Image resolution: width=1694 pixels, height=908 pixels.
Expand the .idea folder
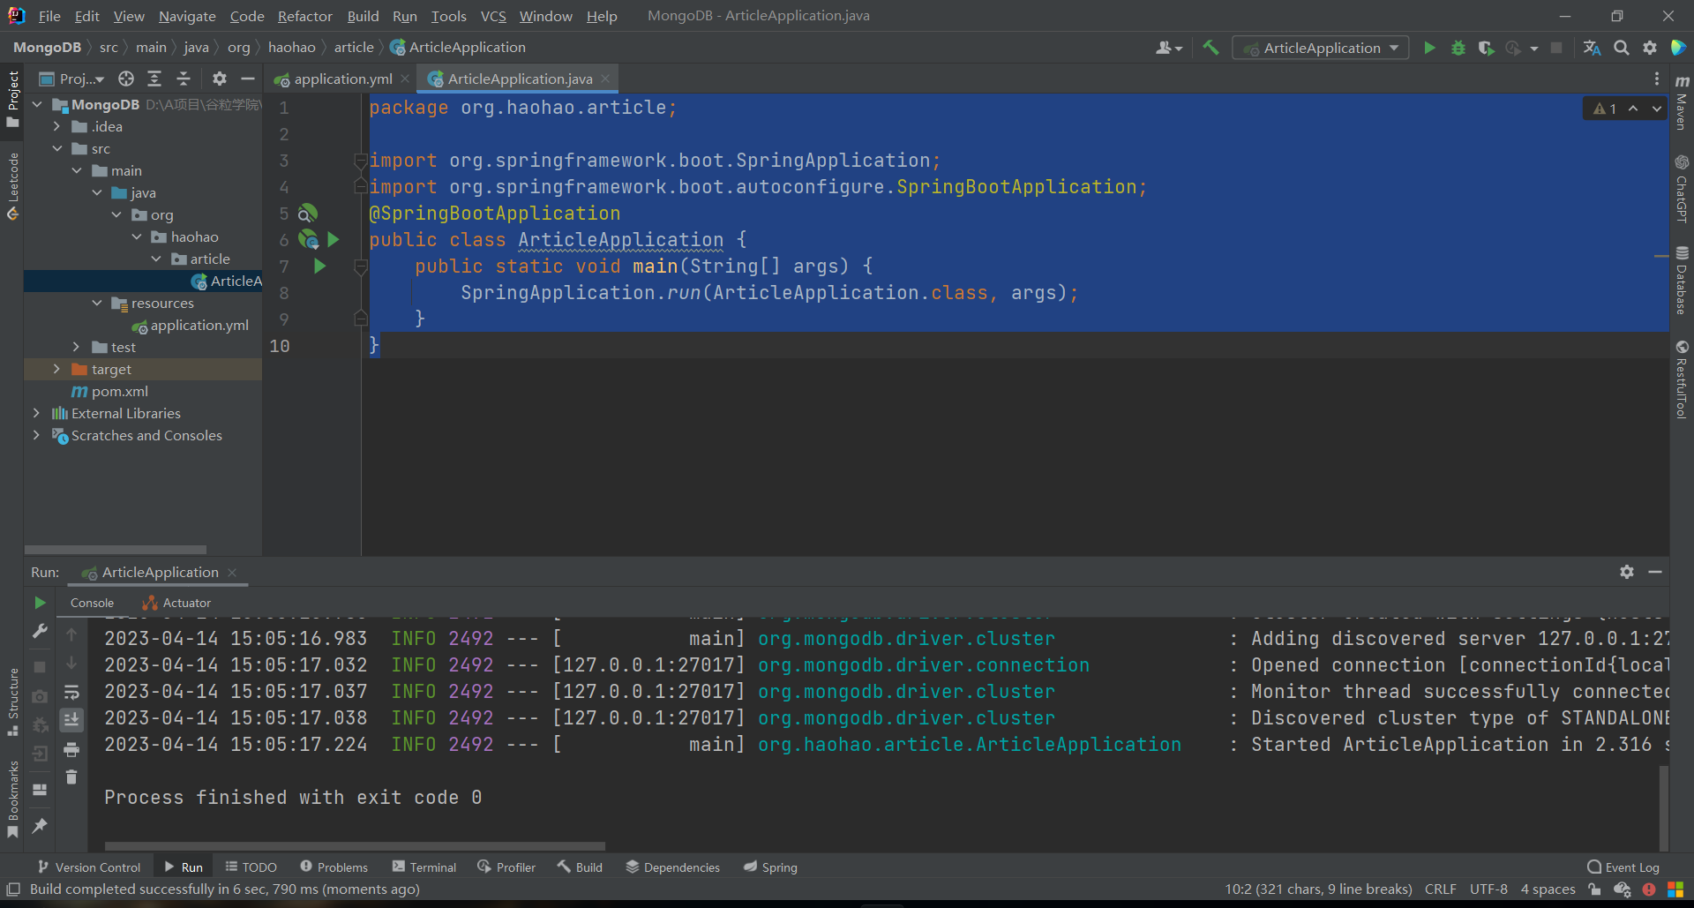pos(57,126)
